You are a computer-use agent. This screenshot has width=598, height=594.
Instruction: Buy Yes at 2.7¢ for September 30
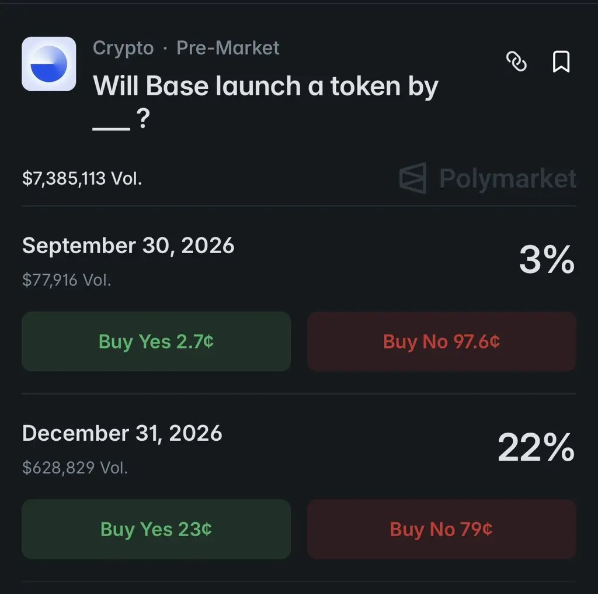[156, 341]
